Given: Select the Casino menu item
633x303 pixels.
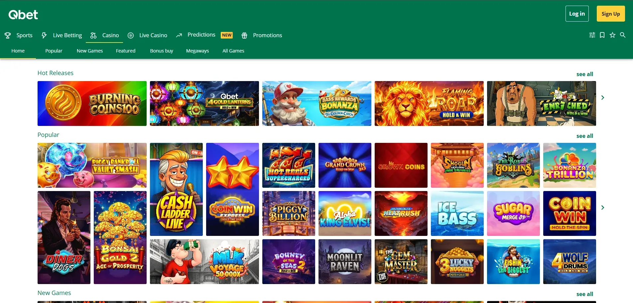Looking at the screenshot, I should tap(111, 35).
